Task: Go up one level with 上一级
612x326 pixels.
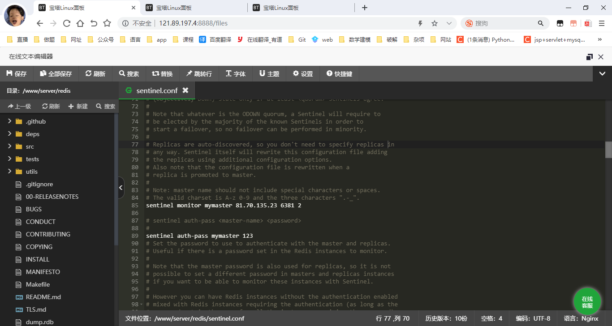Action: (x=19, y=107)
